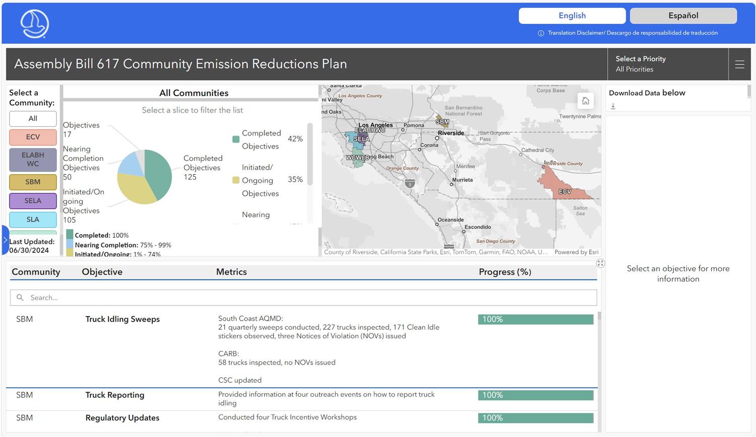Click the South Coast AQMD logo
Image resolution: width=756 pixels, height=437 pixels.
(34, 24)
